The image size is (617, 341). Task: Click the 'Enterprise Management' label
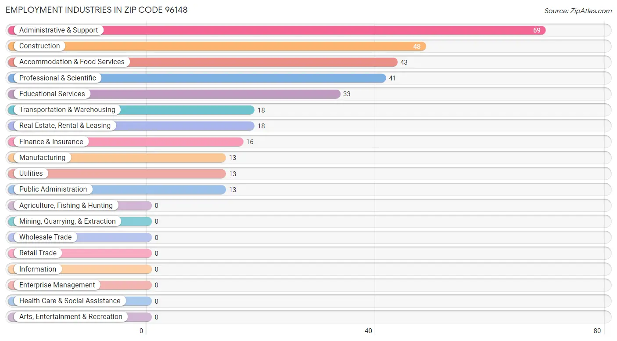(57, 285)
